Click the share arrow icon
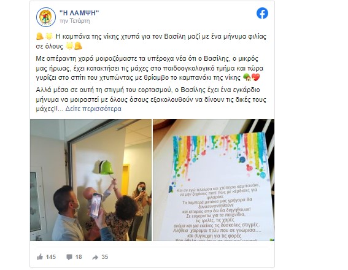This screenshot has height=270, width=348. coord(95,257)
